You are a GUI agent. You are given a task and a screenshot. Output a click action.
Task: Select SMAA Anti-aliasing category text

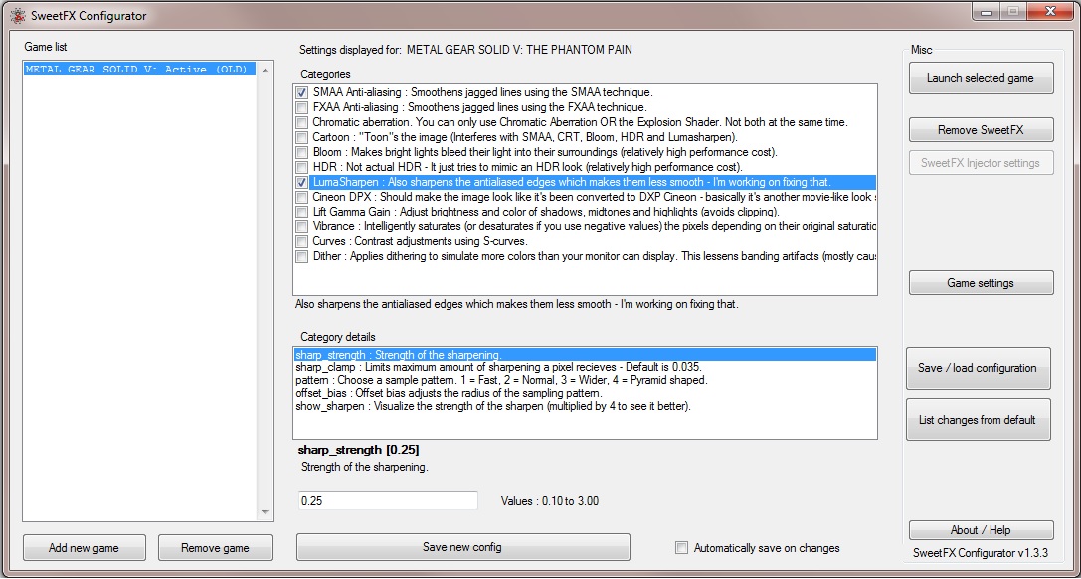pos(482,92)
